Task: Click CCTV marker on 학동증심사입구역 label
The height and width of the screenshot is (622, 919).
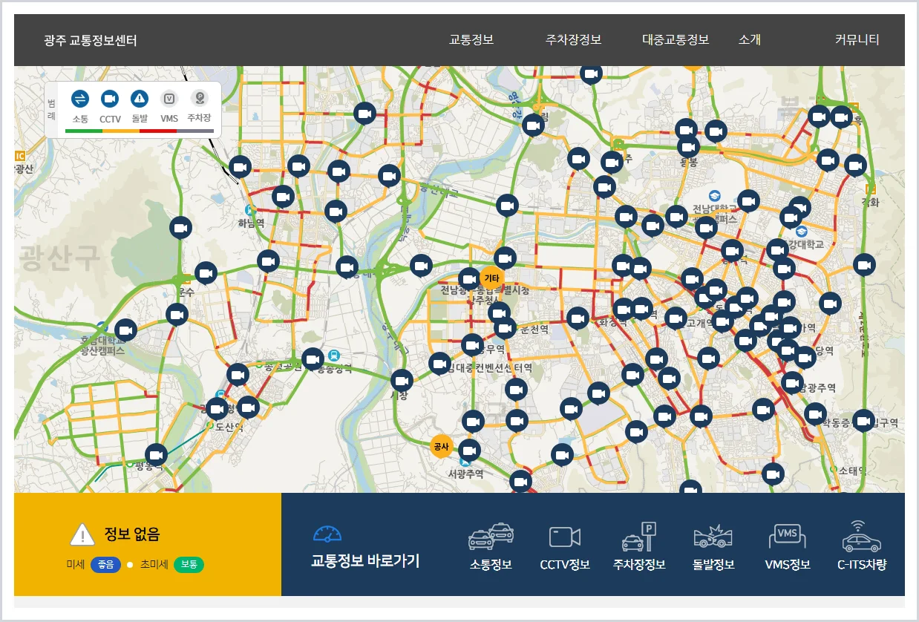Action: click(863, 421)
